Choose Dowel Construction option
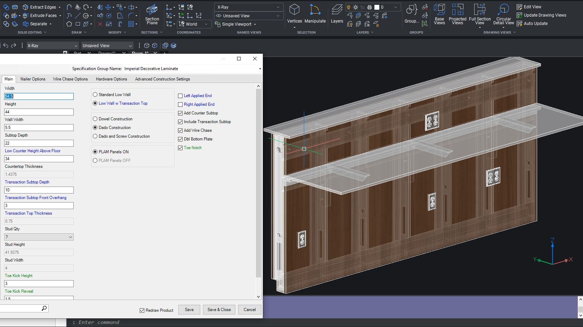Screen dimensions: 583x327 95,119
